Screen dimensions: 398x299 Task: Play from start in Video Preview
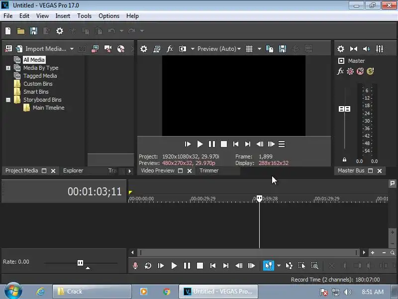pos(188,144)
